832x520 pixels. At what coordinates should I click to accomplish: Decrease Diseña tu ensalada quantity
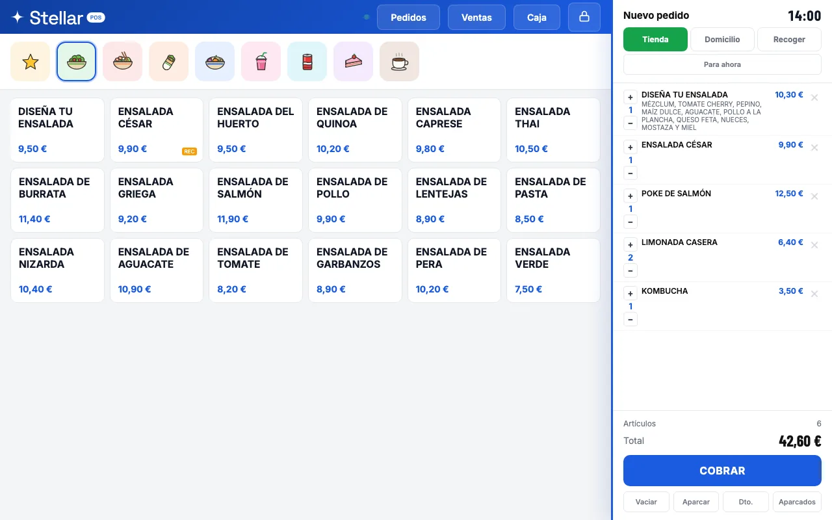click(x=630, y=123)
